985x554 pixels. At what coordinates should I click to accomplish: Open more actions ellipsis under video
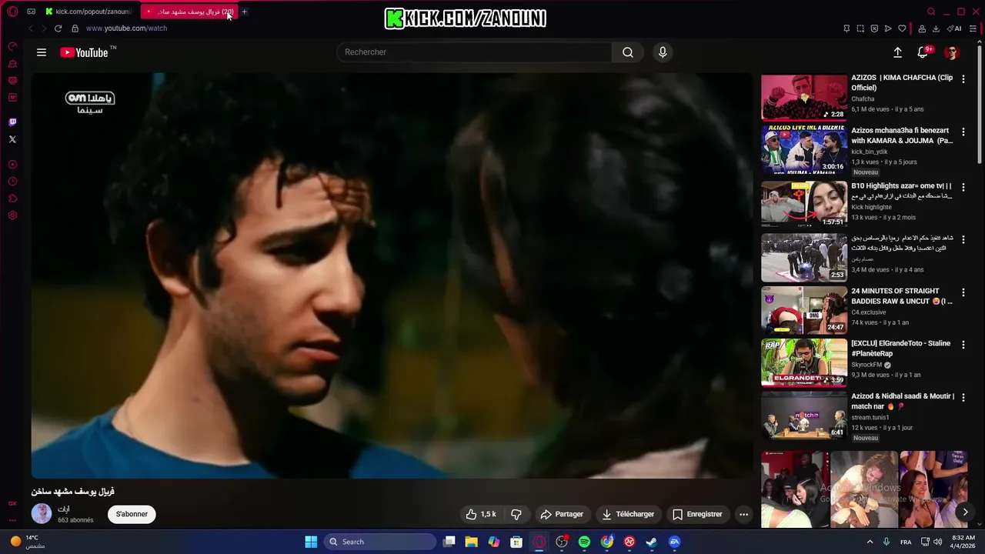(x=743, y=514)
